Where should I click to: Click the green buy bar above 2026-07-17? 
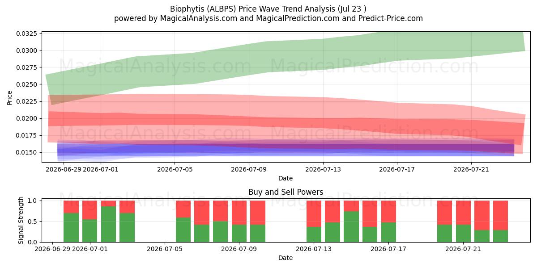(388, 232)
